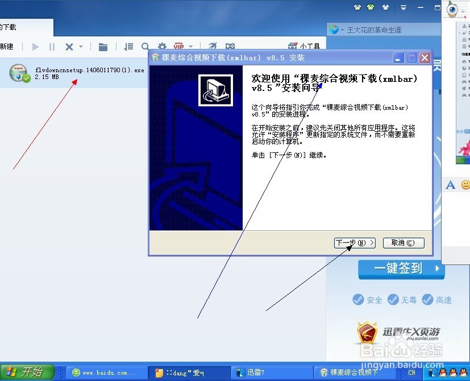The width and height of the screenshot is (470, 381).
Task: Switch to the ::dang"爱 taskbar item
Action: [190, 373]
